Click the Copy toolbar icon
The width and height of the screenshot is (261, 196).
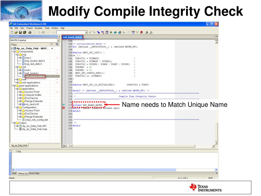[39, 32]
